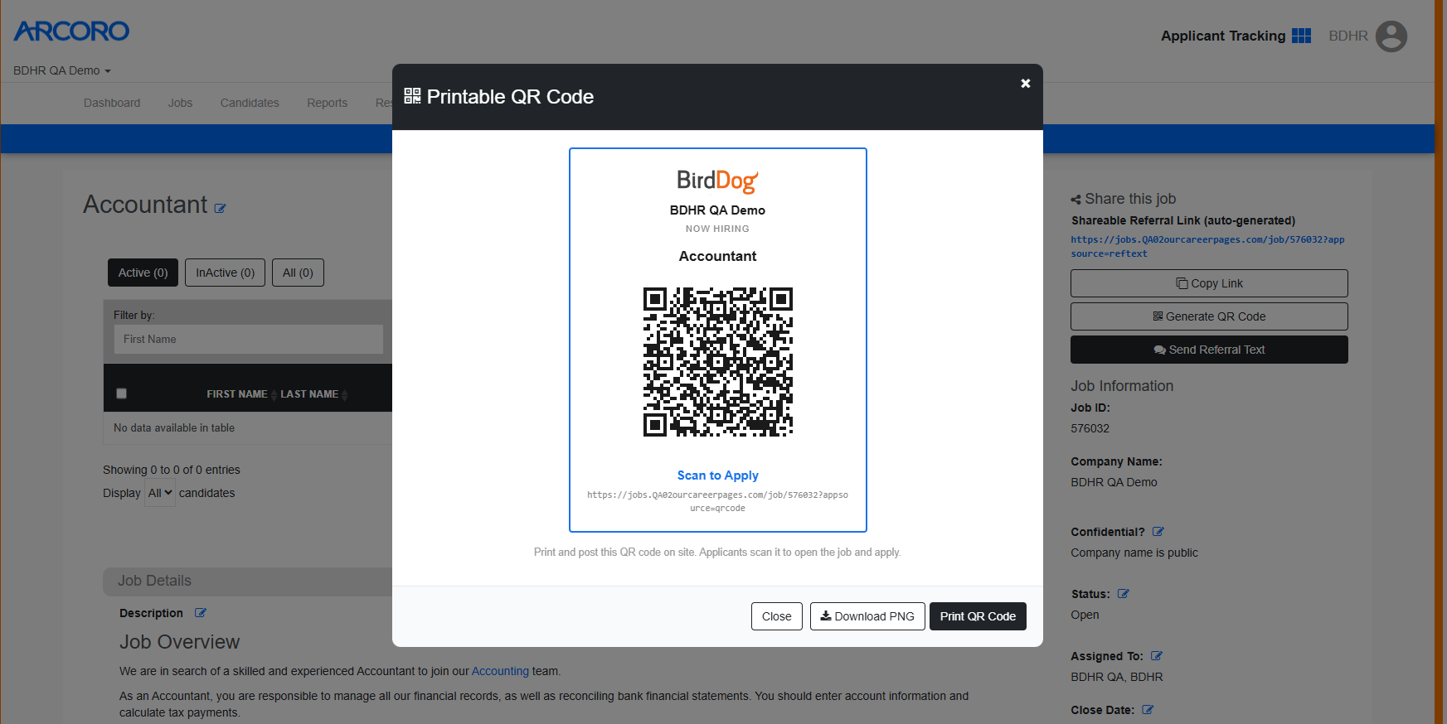Click the qrcode URL text under Scan to Apply
This screenshot has height=724, width=1447.
(x=718, y=501)
